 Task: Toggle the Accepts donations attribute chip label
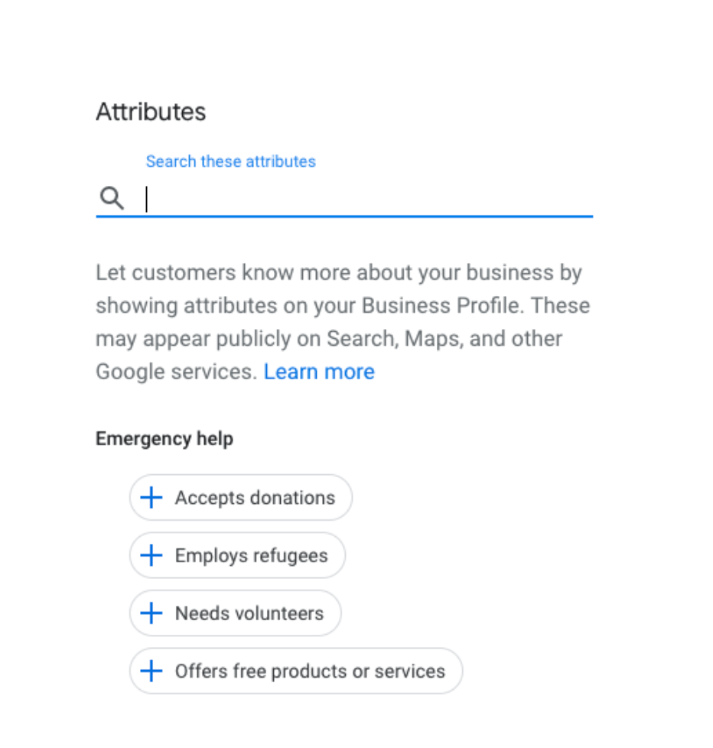255,498
